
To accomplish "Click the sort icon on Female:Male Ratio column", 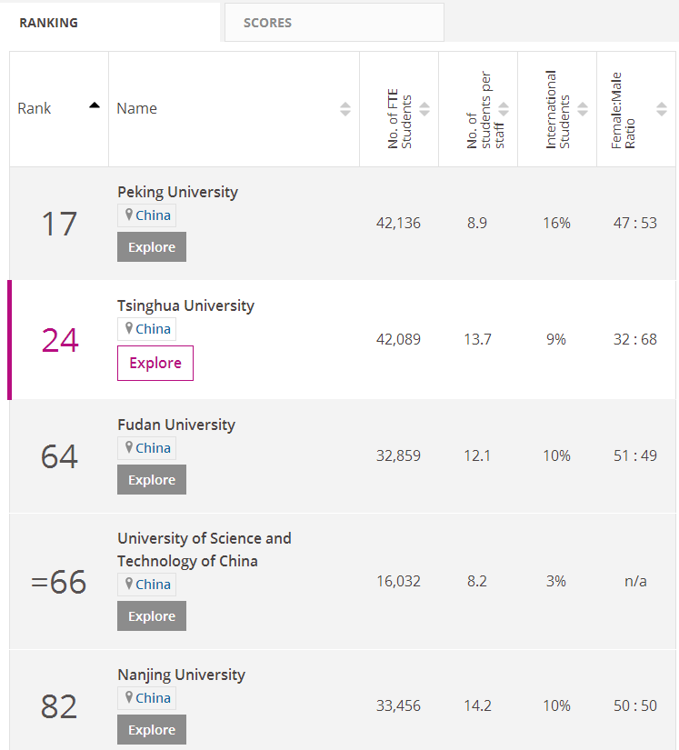I will [662, 108].
